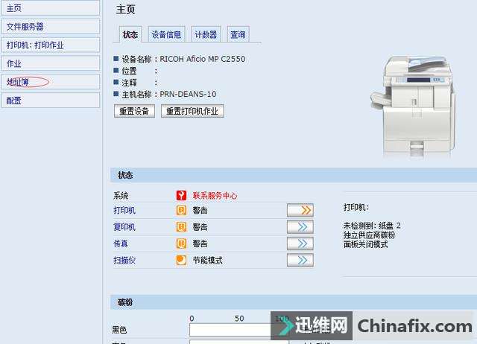
Task: Switch to the 计数器 tab
Action: (206, 34)
